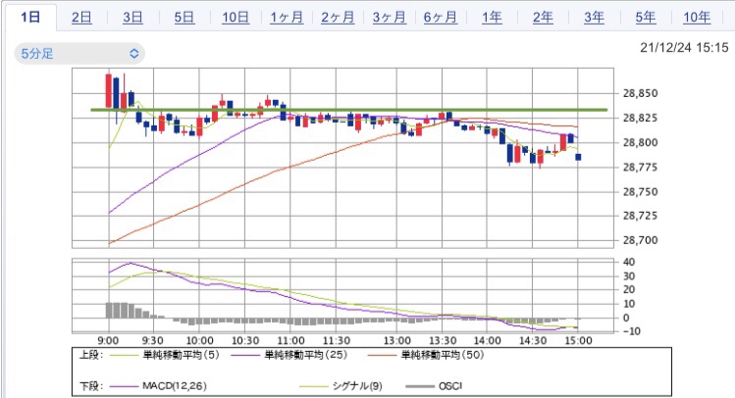Open the 5分足 interval dropdown
This screenshot has height=398, width=735.
[x=79, y=53]
